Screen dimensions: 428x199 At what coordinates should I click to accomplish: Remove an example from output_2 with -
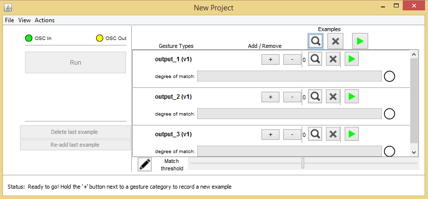(x=292, y=97)
